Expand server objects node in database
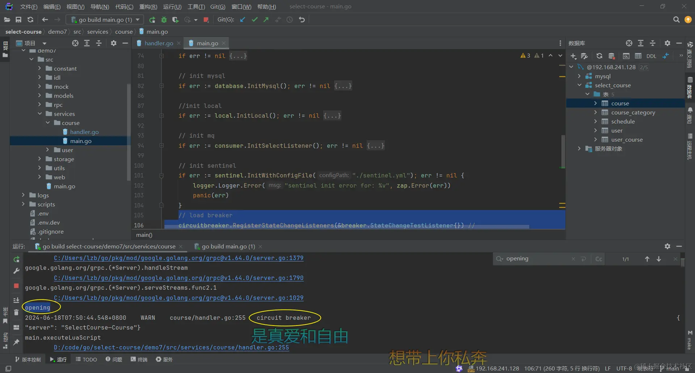 (579, 148)
